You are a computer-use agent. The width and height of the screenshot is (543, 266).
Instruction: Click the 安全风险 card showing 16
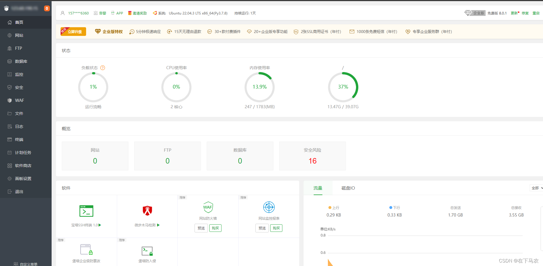tap(313, 156)
